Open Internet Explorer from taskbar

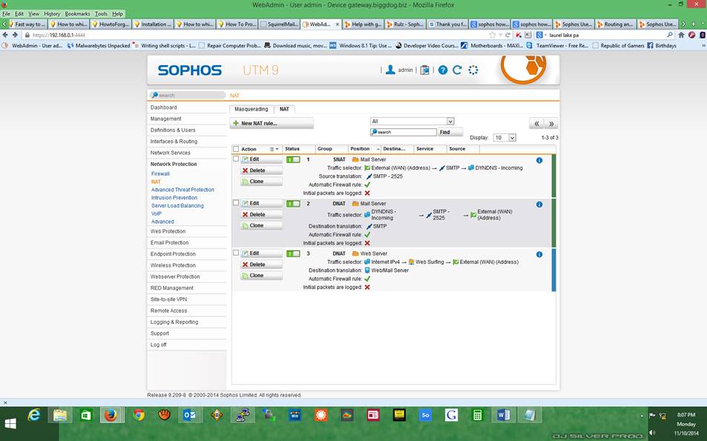[x=34, y=414]
